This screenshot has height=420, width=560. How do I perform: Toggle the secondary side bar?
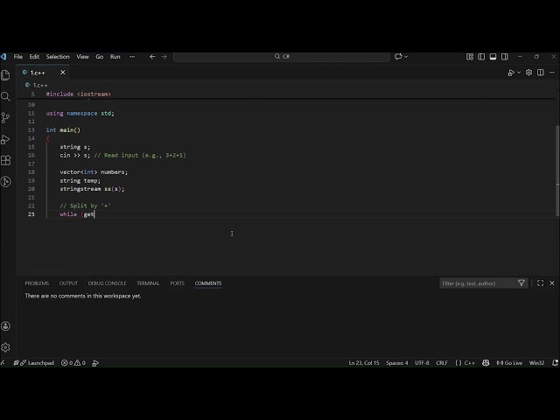click(505, 56)
